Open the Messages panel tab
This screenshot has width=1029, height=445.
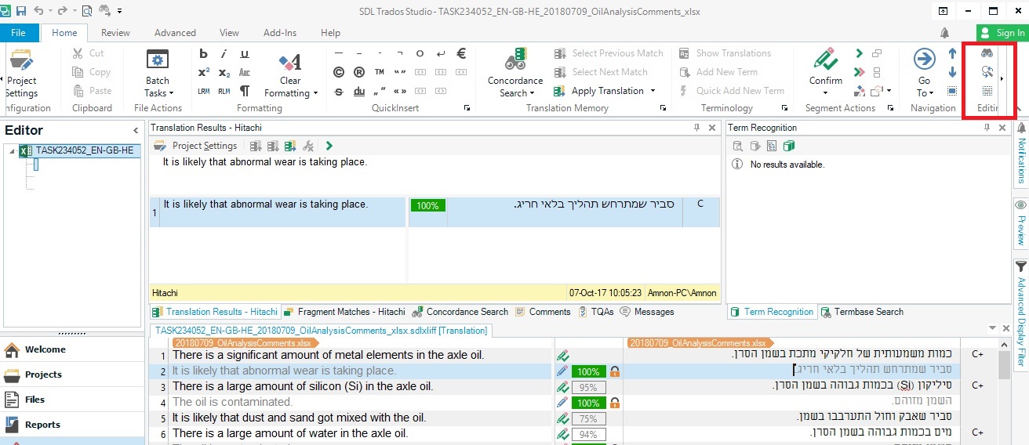click(647, 312)
